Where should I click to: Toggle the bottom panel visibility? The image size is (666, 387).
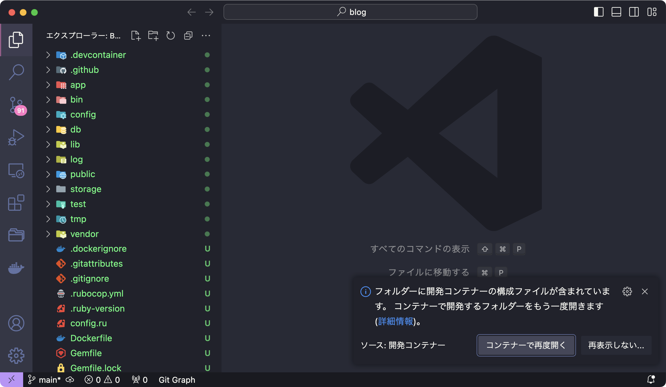pyautogui.click(x=616, y=12)
